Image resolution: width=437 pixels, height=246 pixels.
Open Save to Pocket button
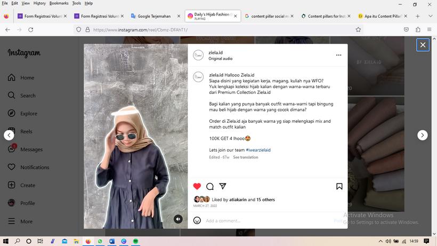[406, 29]
